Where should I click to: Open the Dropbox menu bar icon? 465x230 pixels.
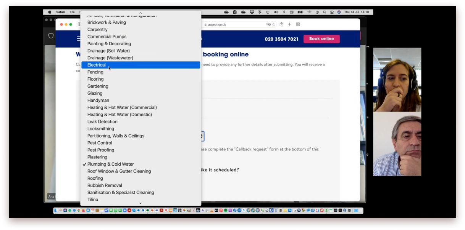tap(252, 12)
